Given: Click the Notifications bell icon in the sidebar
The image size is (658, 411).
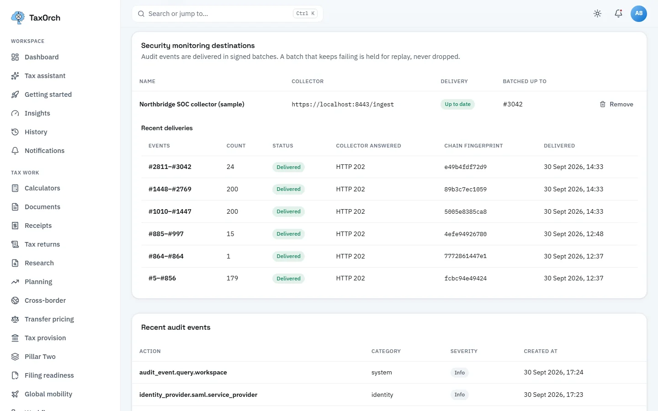Looking at the screenshot, I should click(x=15, y=151).
